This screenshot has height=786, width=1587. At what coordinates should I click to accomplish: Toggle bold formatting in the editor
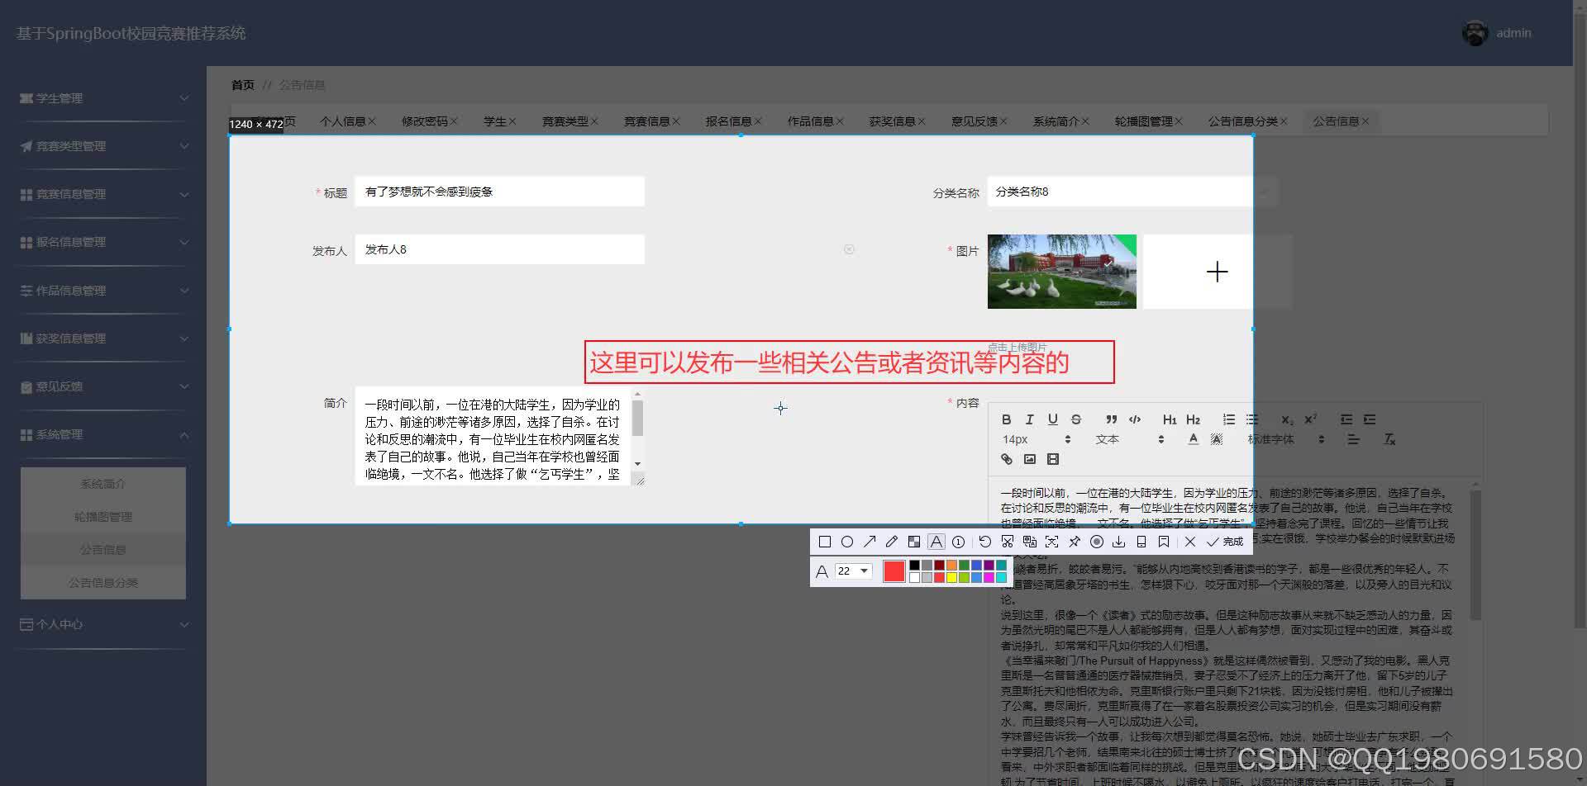coord(1006,419)
